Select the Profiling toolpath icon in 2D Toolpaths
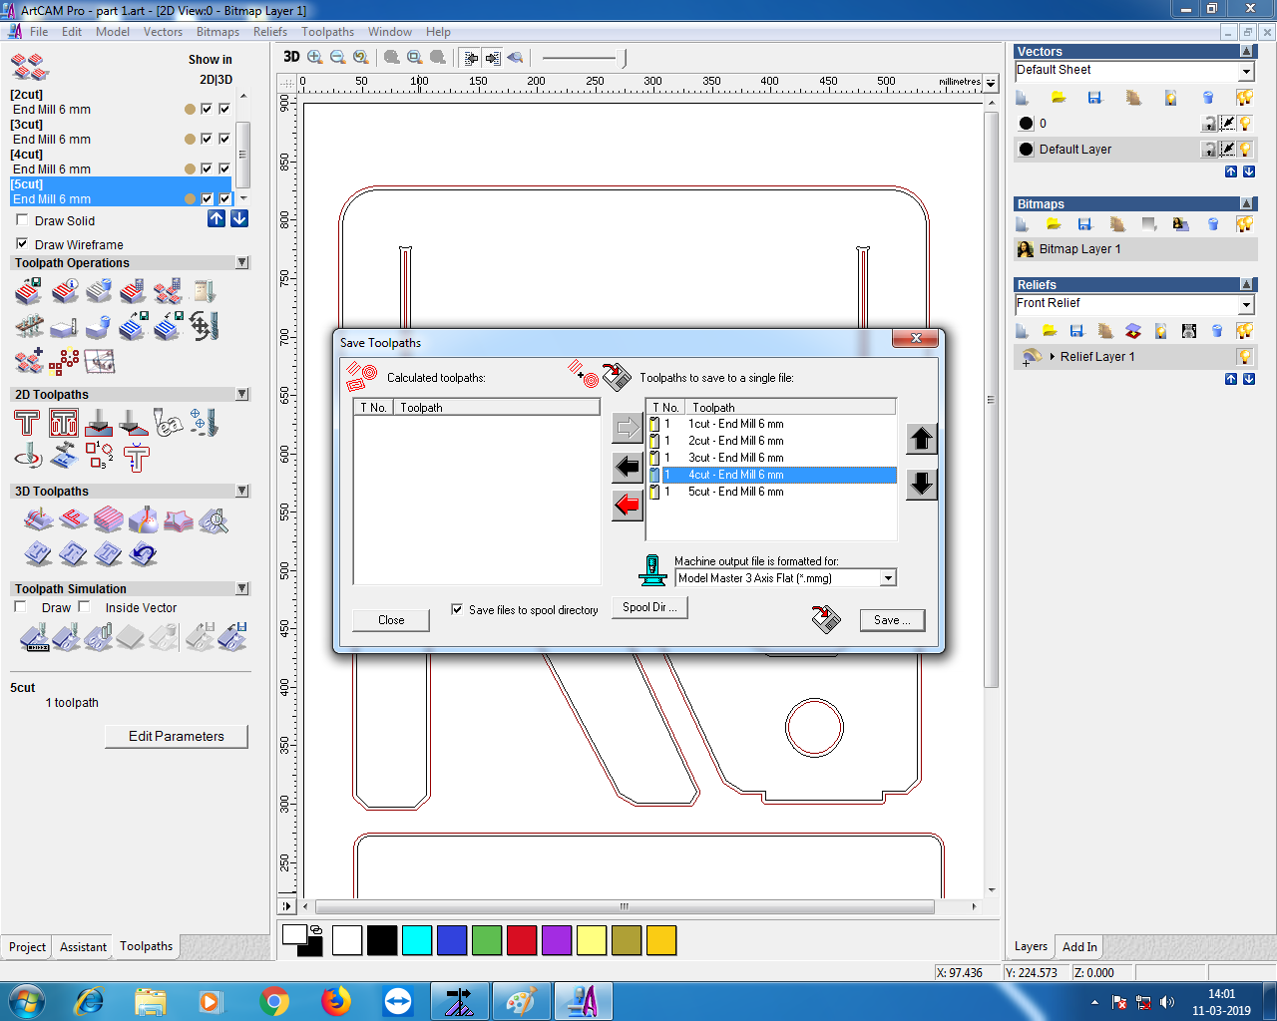 pos(27,424)
